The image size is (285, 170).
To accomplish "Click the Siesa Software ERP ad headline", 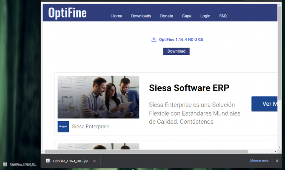I will point(189,88).
